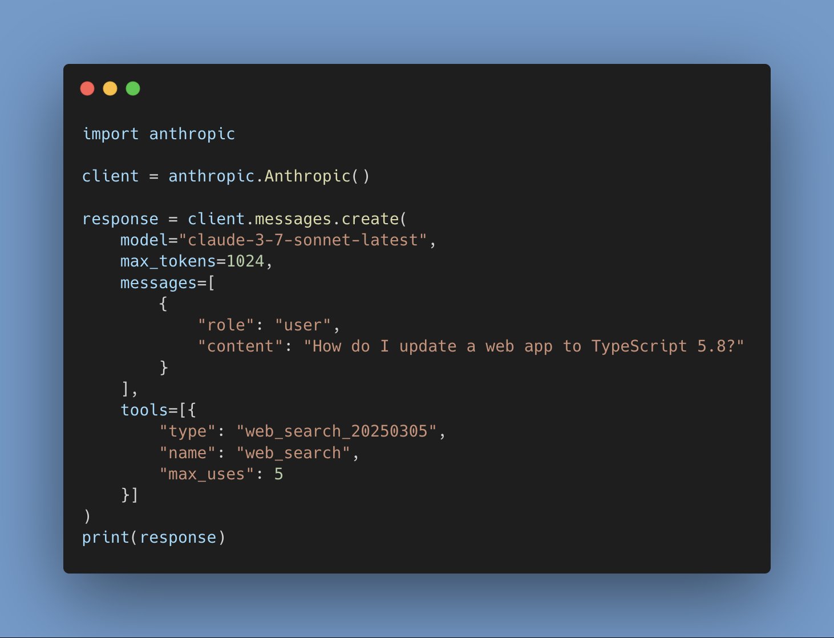The image size is (834, 638).
Task: Click the 'client' variable in the assignment line
Action: coord(111,176)
